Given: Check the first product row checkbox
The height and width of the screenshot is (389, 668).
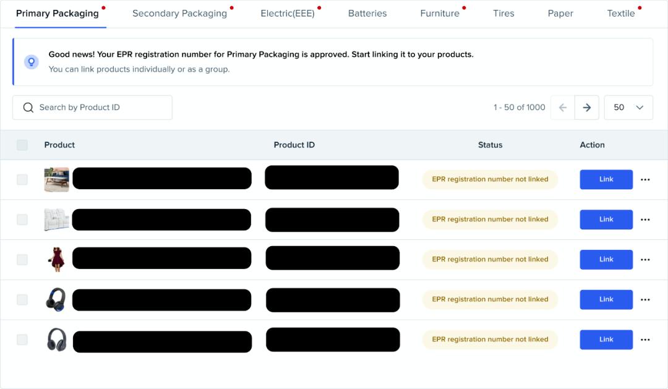Looking at the screenshot, I should [22, 179].
